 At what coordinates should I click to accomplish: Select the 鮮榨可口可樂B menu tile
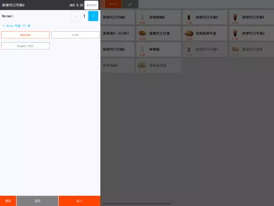click(x=118, y=17)
